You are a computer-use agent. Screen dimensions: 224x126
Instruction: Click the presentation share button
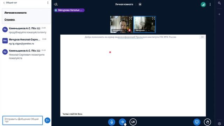pyautogui.click(x=197, y=122)
